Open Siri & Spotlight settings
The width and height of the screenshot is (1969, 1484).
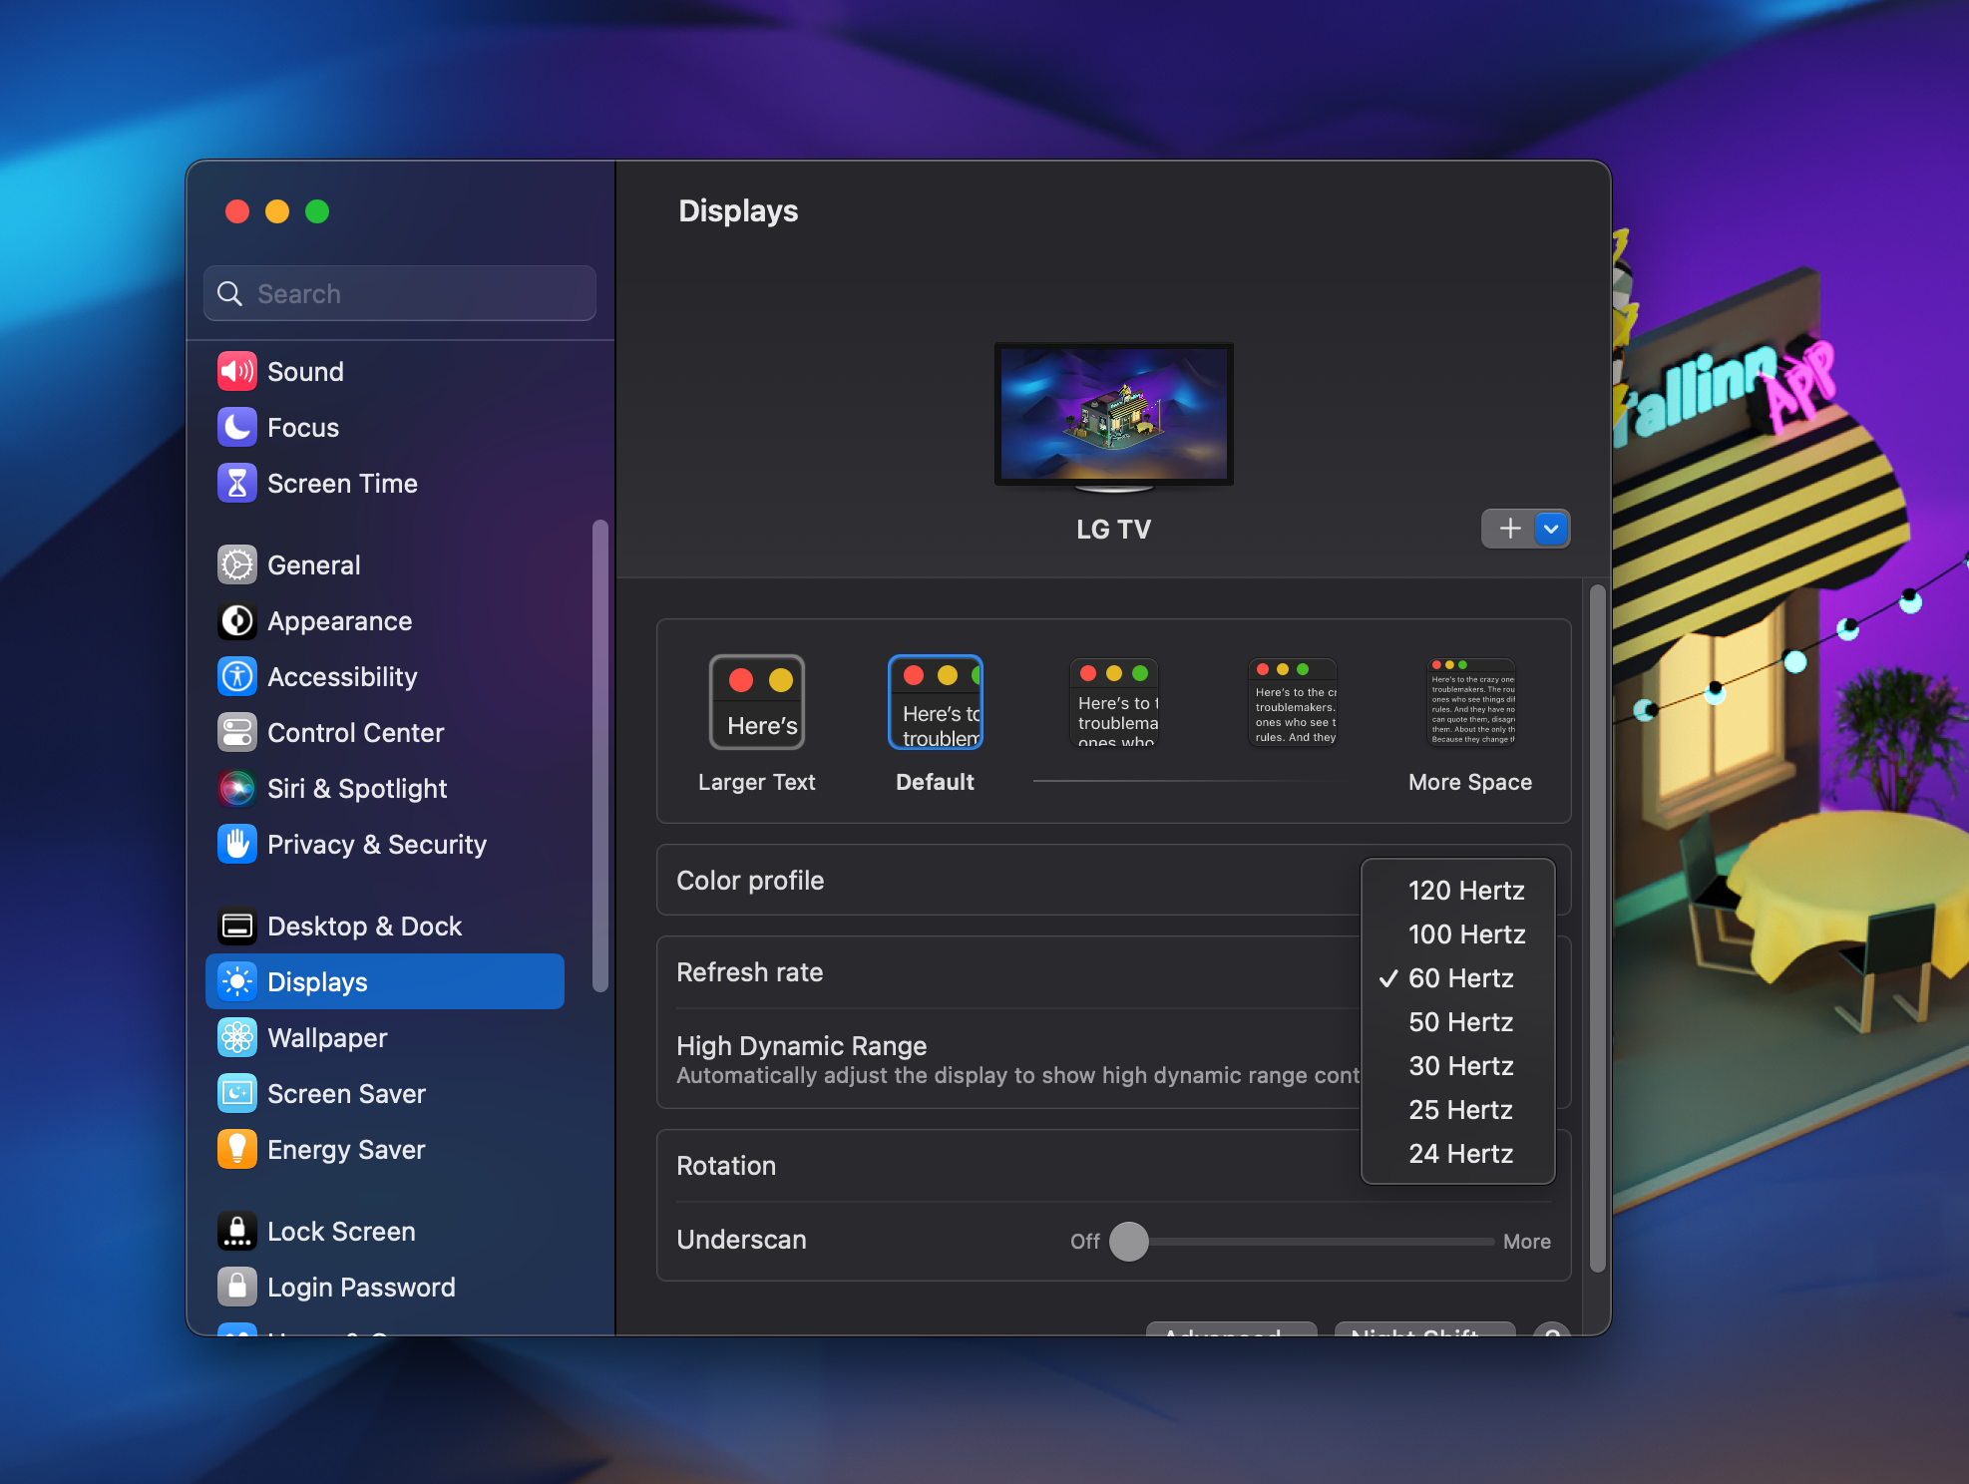tap(357, 789)
